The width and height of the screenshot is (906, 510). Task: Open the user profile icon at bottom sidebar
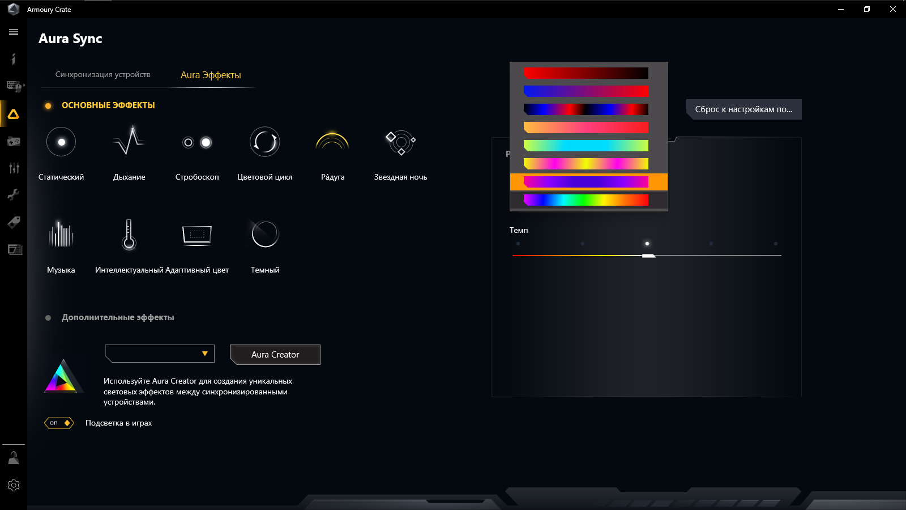(x=13, y=457)
